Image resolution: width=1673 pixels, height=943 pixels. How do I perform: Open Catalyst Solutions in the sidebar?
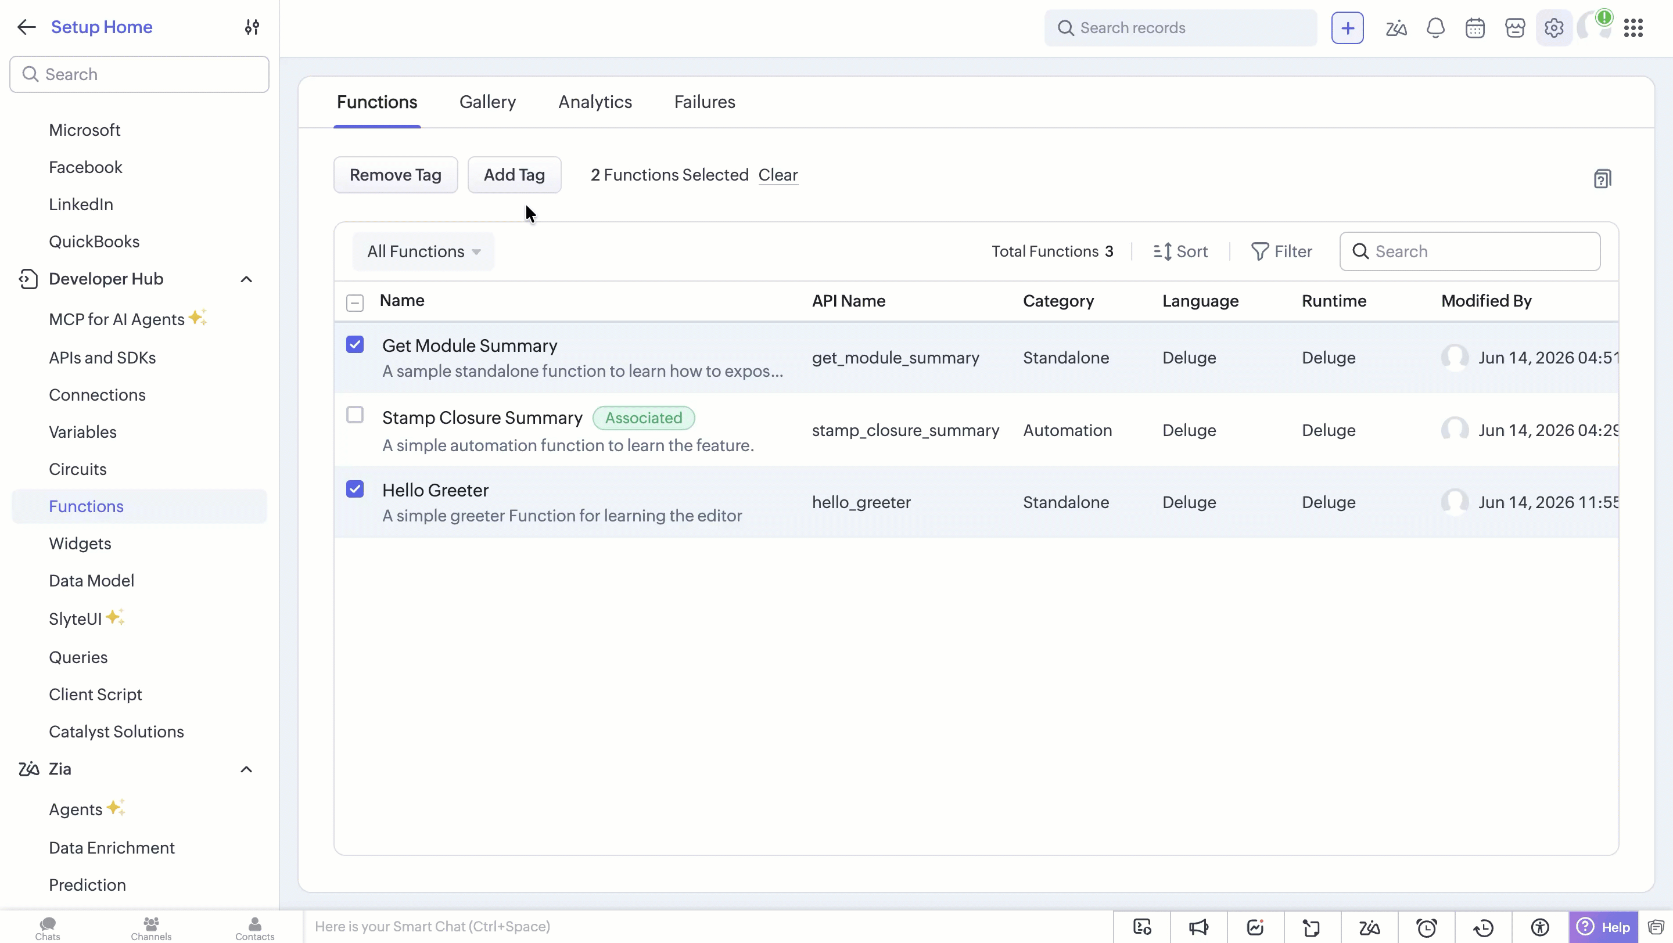click(x=116, y=732)
